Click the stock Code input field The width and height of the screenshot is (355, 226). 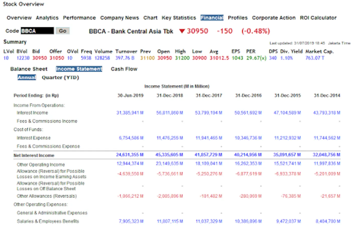[37, 31]
